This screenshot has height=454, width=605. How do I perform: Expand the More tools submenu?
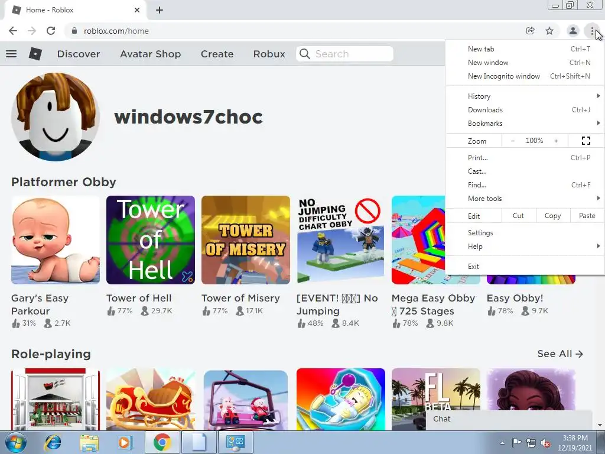pos(525,199)
